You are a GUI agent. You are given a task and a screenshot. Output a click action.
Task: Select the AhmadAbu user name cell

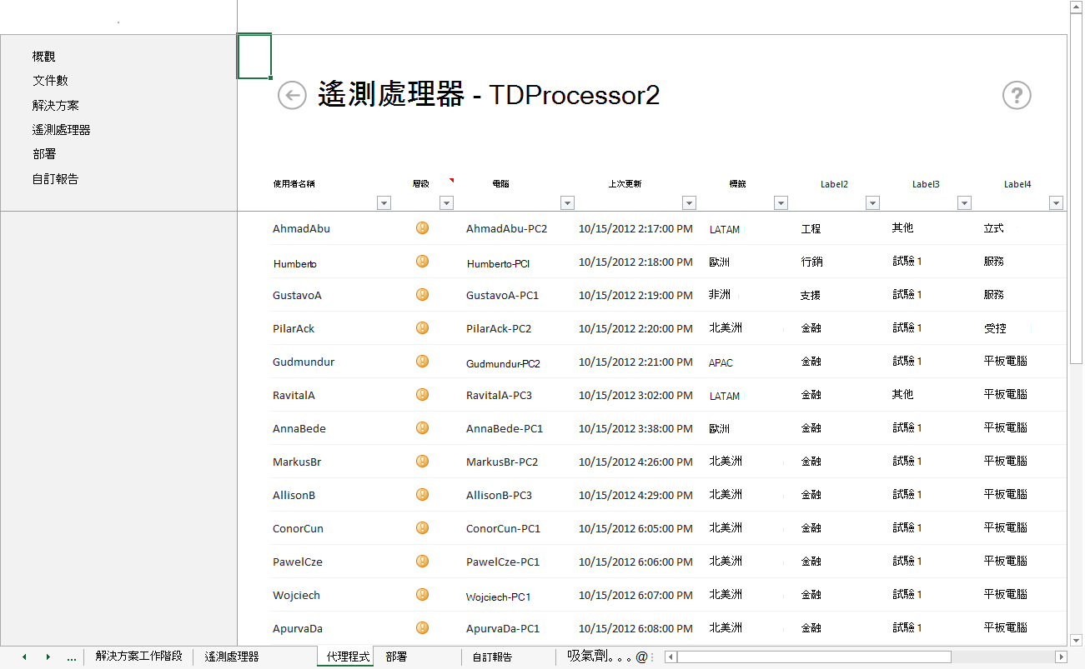click(x=301, y=228)
